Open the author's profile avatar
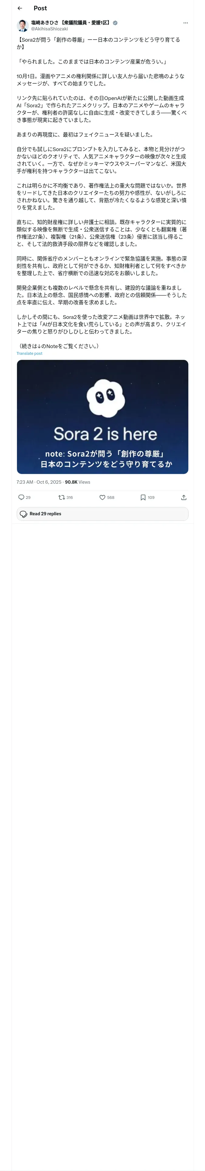The width and height of the screenshot is (205, 1171). (23, 26)
